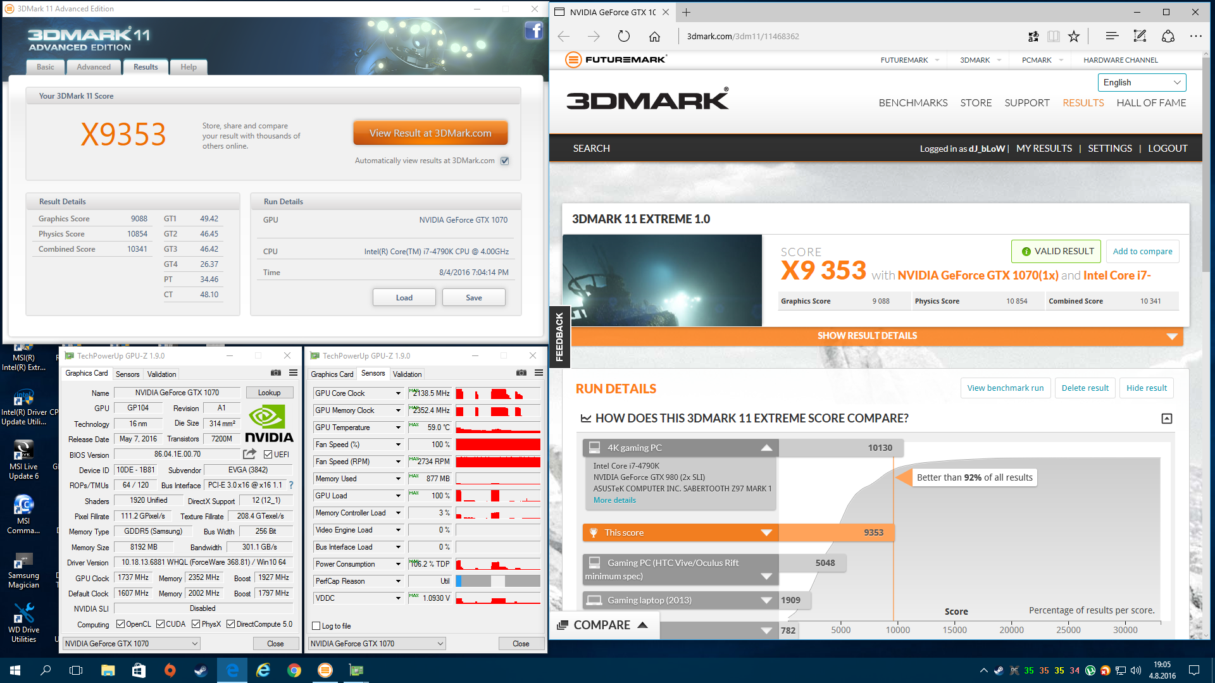This screenshot has height=683, width=1215.
Task: Toggle the UEFI checkbox
Action: [x=268, y=454]
